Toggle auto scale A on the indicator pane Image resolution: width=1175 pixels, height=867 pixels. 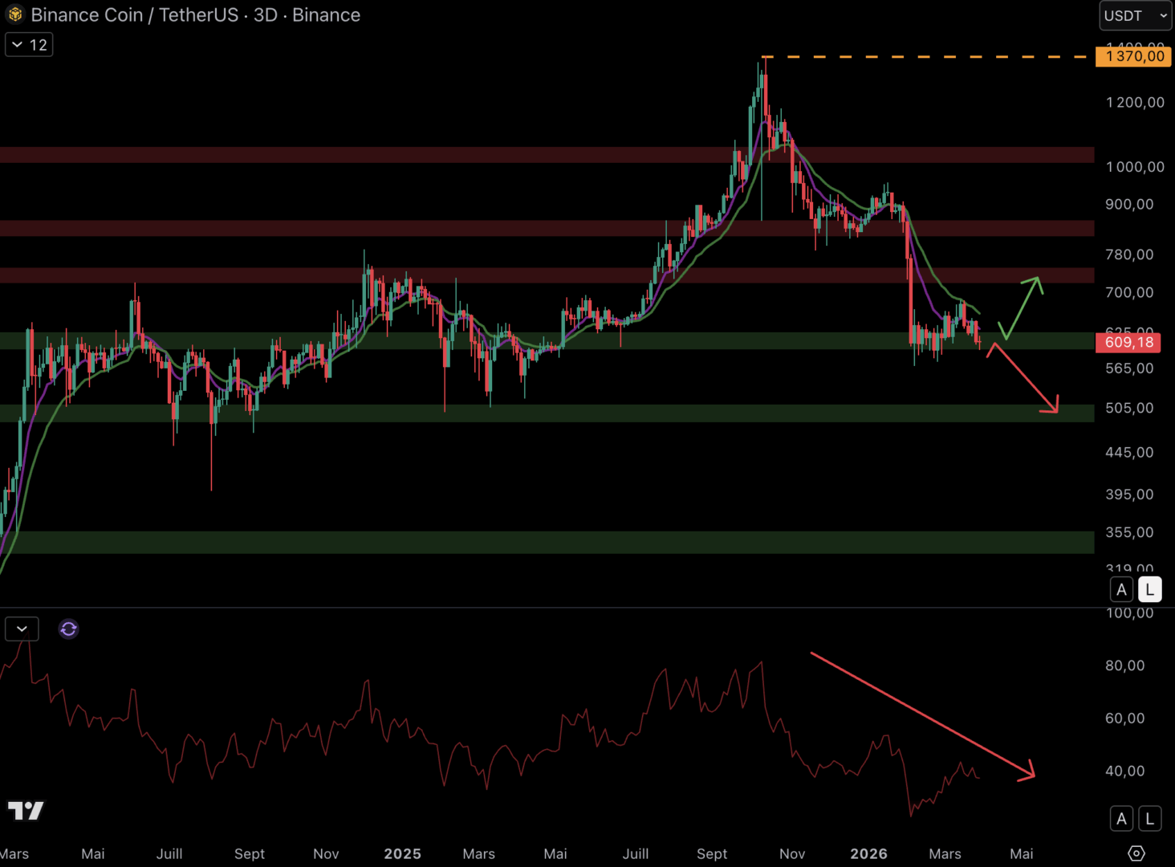point(1121,819)
